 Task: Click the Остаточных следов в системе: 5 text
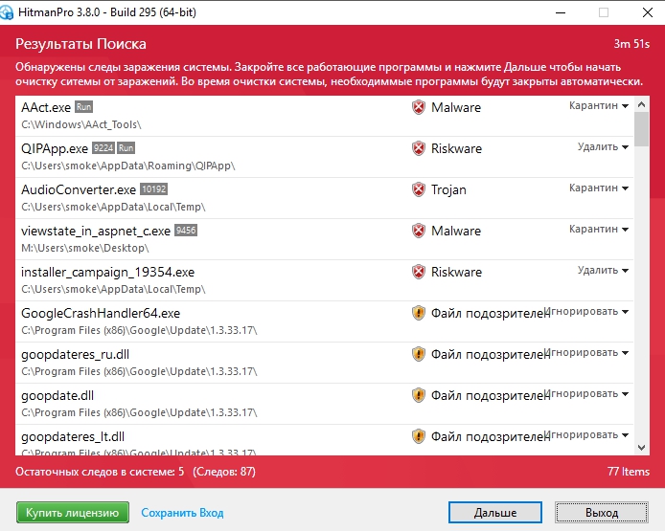point(100,472)
